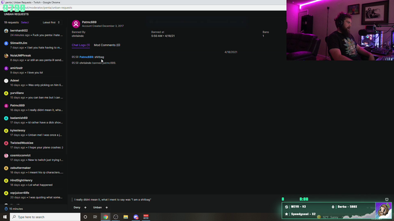Select Adewi request row

(34, 83)
